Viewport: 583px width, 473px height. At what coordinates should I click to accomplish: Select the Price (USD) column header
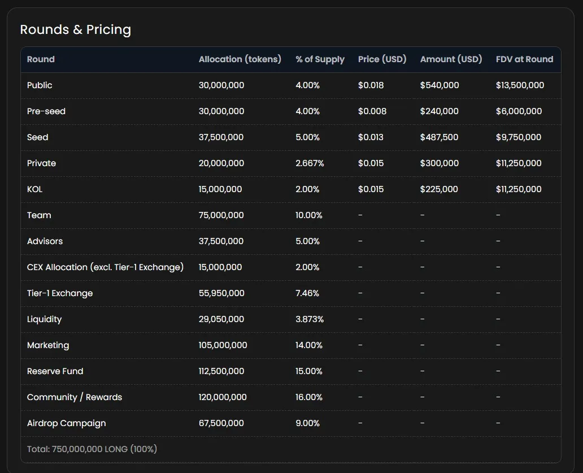tap(382, 59)
